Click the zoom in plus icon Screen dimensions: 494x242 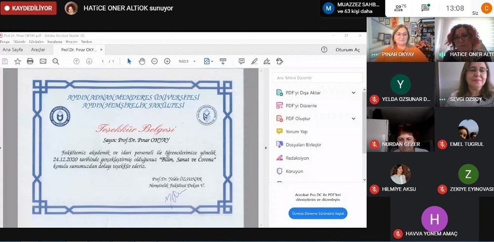pyautogui.click(x=167, y=61)
